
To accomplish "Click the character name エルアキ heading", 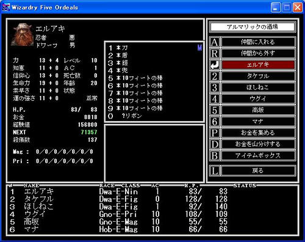I will coord(50,29).
